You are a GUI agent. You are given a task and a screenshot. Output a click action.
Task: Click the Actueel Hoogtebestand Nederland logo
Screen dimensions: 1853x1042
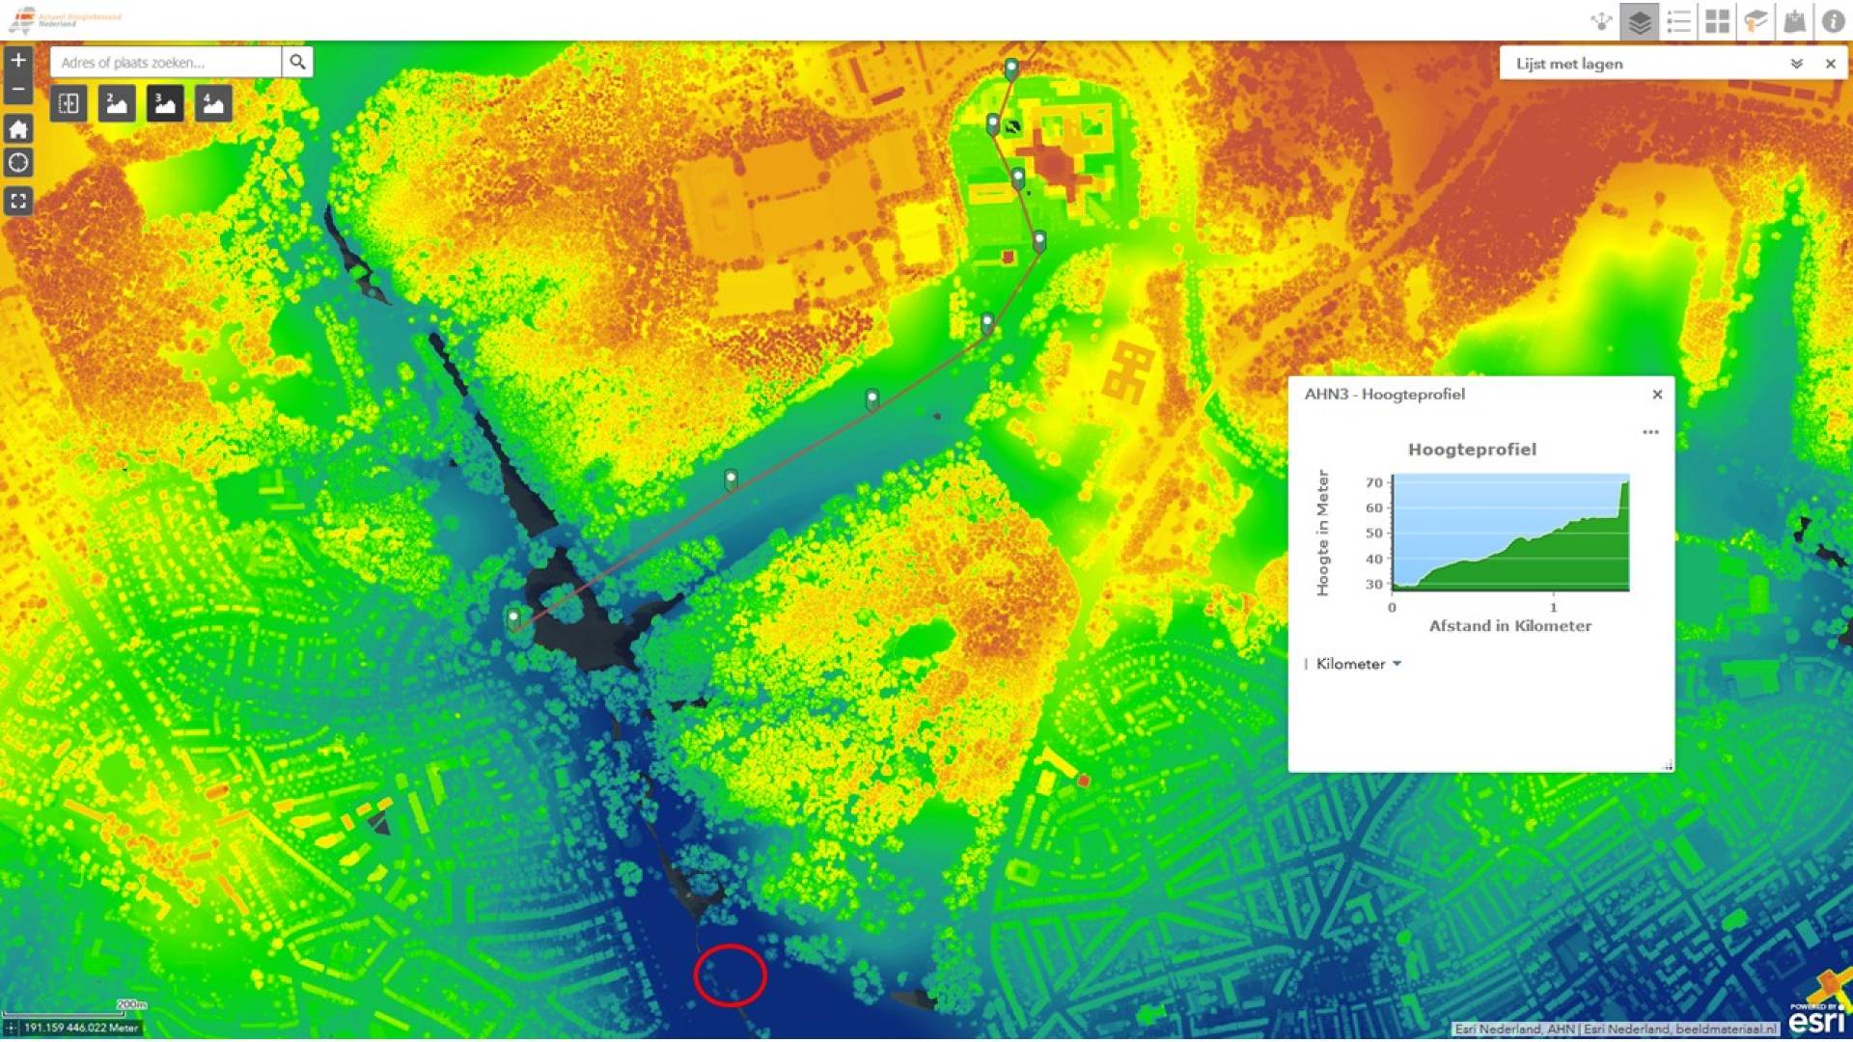66,19
